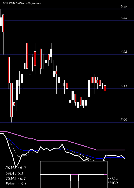Click the 6.23 price level label

point(124,52)
